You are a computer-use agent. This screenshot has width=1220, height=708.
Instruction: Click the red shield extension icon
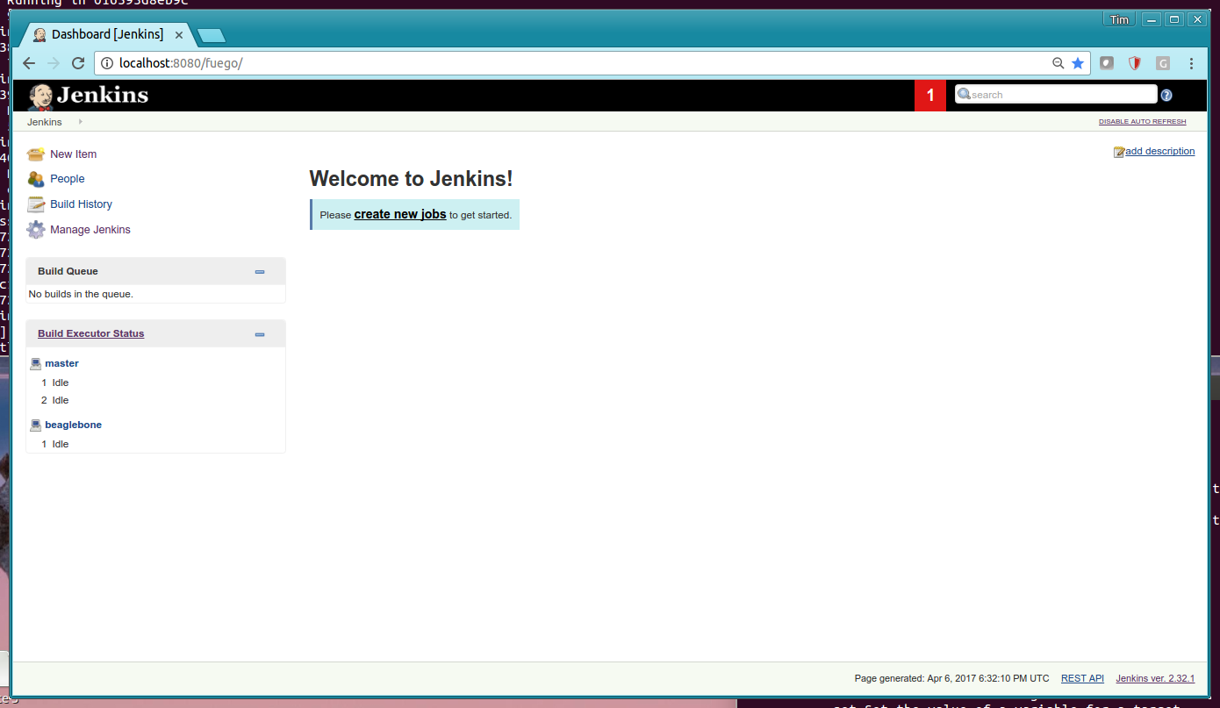[1135, 63]
